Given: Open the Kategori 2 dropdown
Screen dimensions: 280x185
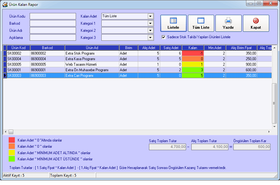Looking at the screenshot, I should pyautogui.click(x=151, y=31).
